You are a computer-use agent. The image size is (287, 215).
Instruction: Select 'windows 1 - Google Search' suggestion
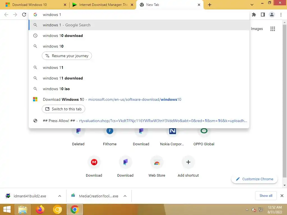139,25
